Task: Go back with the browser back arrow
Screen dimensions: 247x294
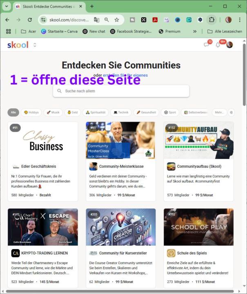Action: (x=7, y=20)
